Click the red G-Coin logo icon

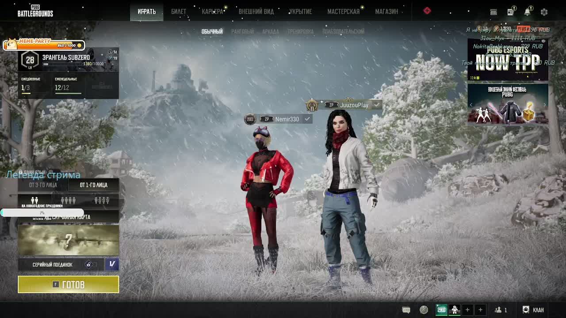coord(427,11)
